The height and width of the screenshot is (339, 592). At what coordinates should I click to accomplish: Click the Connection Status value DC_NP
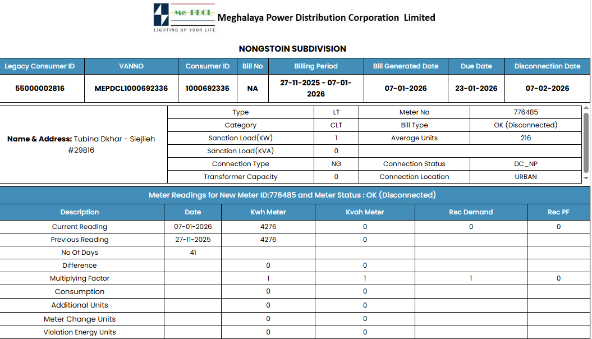tap(526, 164)
